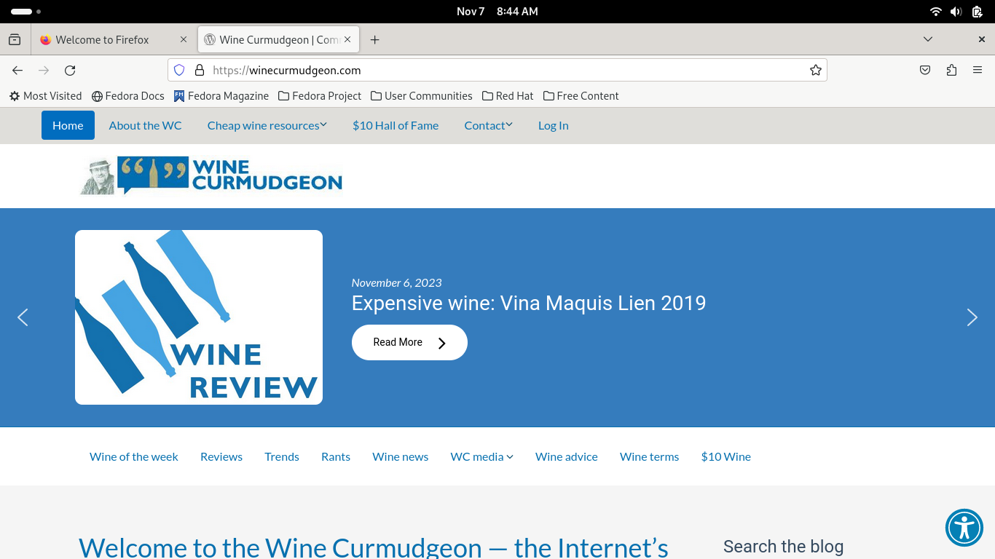Reload the page with the refresh icon
The height and width of the screenshot is (559, 995).
(70, 71)
